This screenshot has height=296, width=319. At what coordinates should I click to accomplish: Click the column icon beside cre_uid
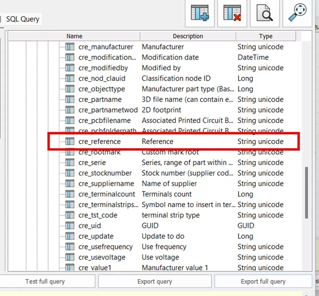tap(70, 226)
